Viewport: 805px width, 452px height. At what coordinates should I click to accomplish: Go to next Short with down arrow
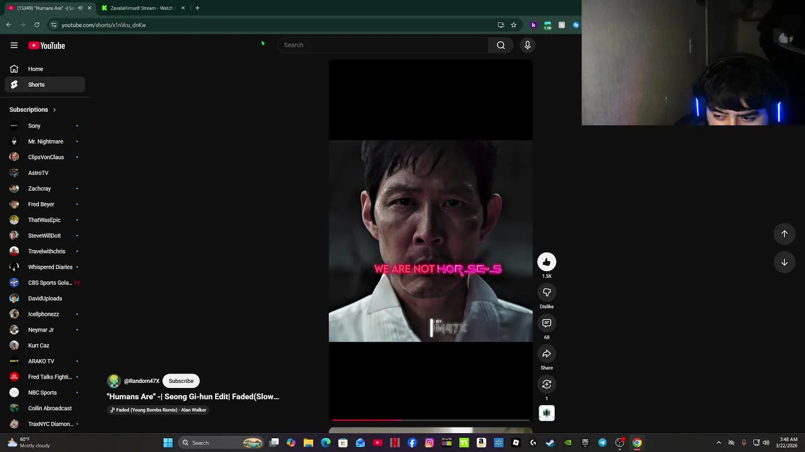(x=784, y=262)
